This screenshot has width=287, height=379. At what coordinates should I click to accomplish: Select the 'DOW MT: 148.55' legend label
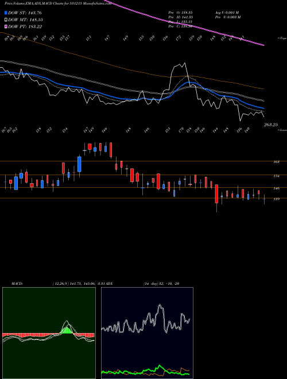26,20
